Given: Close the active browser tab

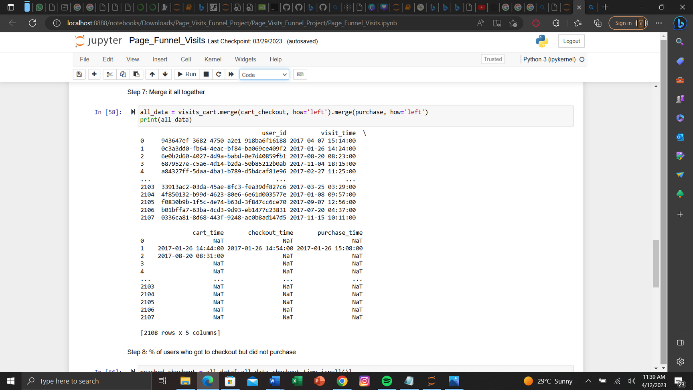Looking at the screenshot, I should coord(579,7).
